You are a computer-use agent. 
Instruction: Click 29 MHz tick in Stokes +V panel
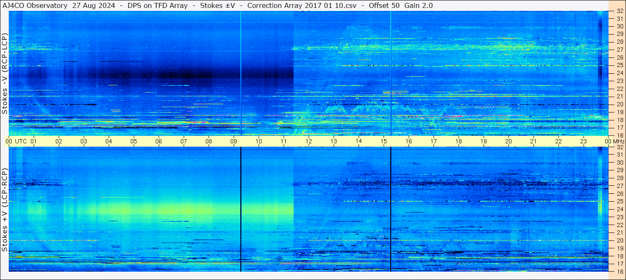619,170
